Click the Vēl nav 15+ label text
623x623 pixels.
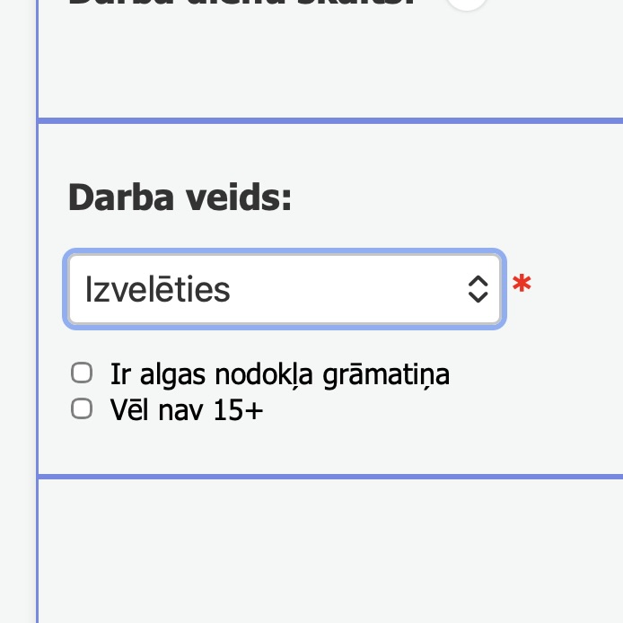[x=187, y=409]
